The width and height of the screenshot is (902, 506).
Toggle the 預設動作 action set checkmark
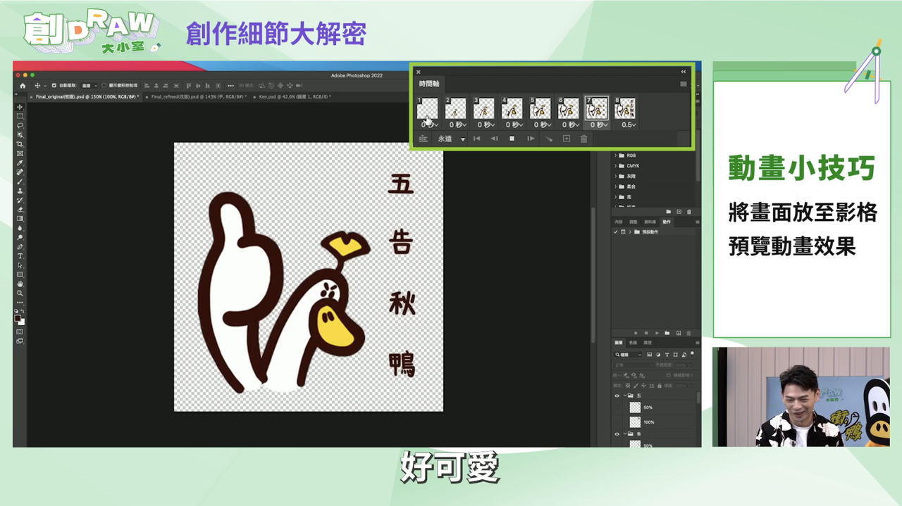[x=616, y=232]
